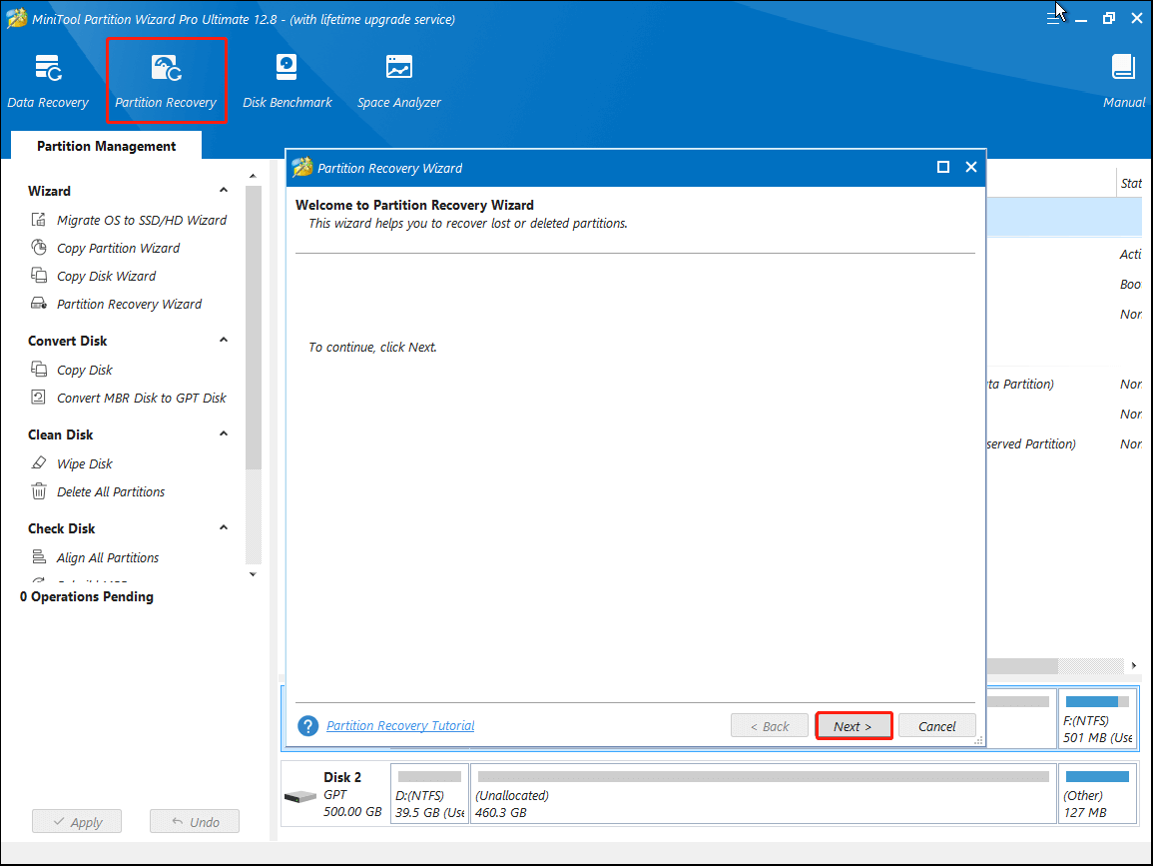Click the disabled Back button
1153x866 pixels.
click(x=769, y=726)
